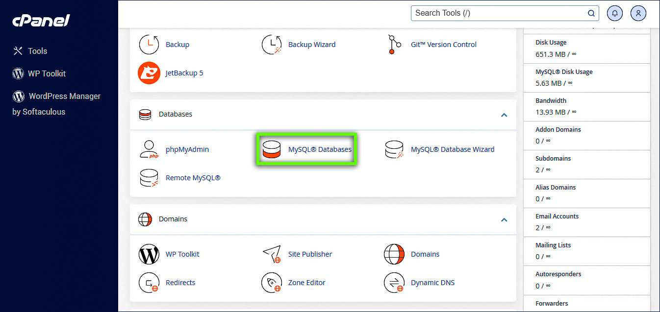
Task: Open JetBackup 5
Action: point(185,72)
